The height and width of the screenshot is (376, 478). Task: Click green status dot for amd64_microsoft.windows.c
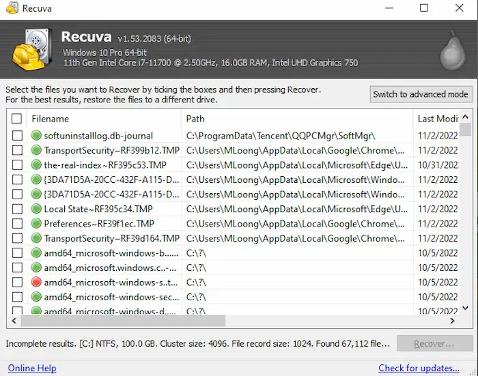coord(36,267)
